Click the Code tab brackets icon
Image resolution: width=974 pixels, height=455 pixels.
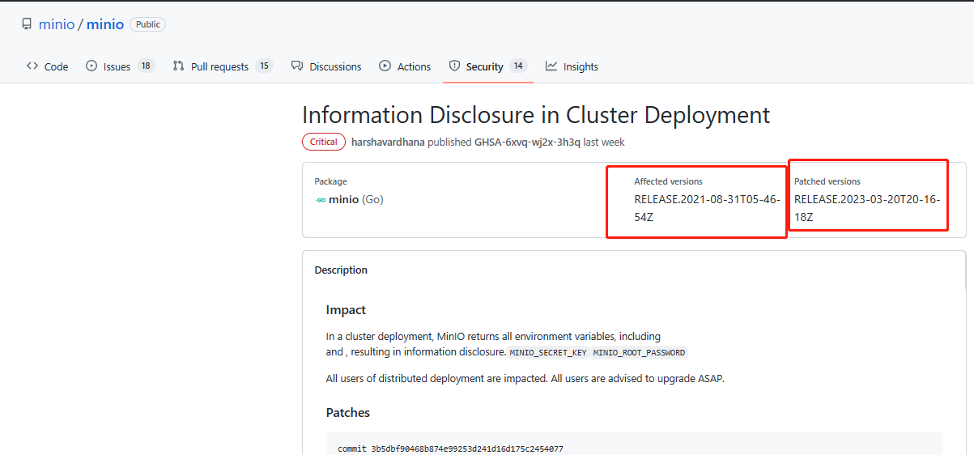[32, 66]
